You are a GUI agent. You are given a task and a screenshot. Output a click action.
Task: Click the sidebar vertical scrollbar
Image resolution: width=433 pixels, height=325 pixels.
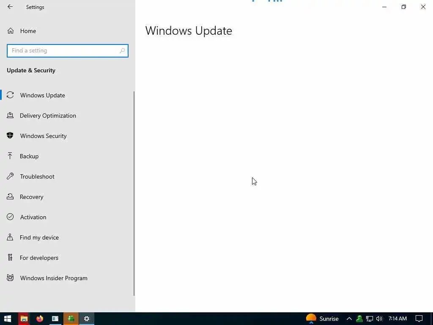(134, 193)
